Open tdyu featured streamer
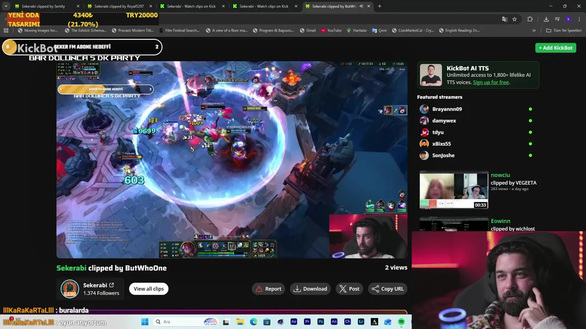Viewport: 586px width, 329px height. [438, 132]
